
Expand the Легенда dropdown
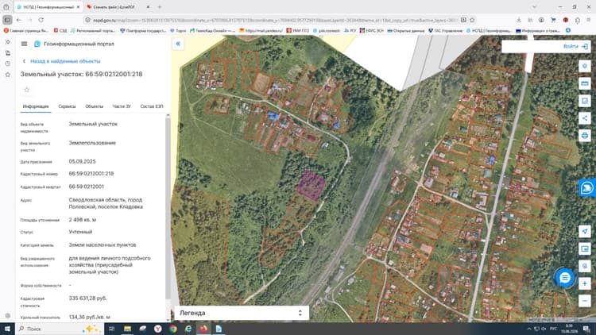[x=242, y=313]
